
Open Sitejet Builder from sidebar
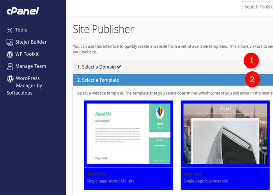[x=31, y=42]
